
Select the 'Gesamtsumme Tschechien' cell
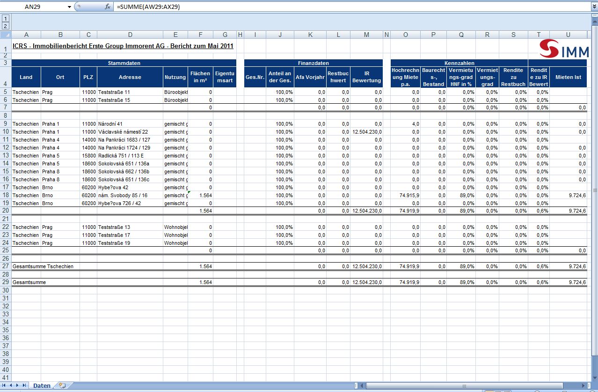tap(43, 266)
